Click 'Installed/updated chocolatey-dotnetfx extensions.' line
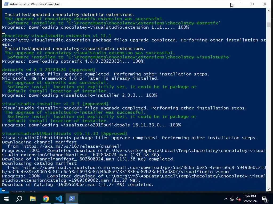Viewport: 273px width, 204px height. pos(70,15)
